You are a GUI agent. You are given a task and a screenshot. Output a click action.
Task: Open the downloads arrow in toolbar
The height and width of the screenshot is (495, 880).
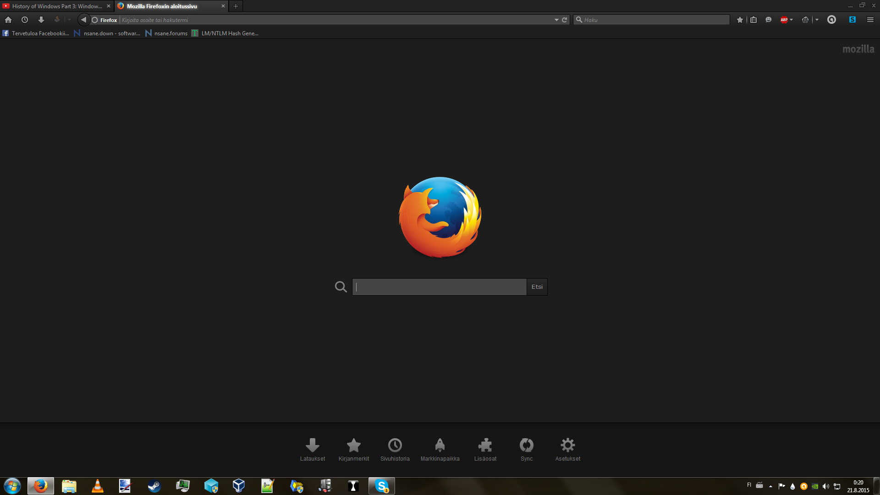[41, 20]
